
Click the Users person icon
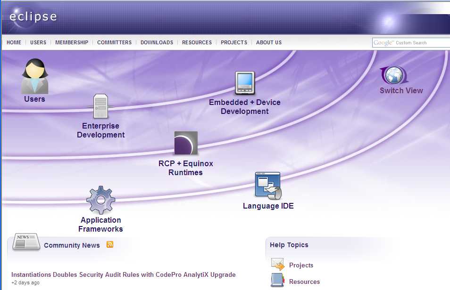[35, 76]
